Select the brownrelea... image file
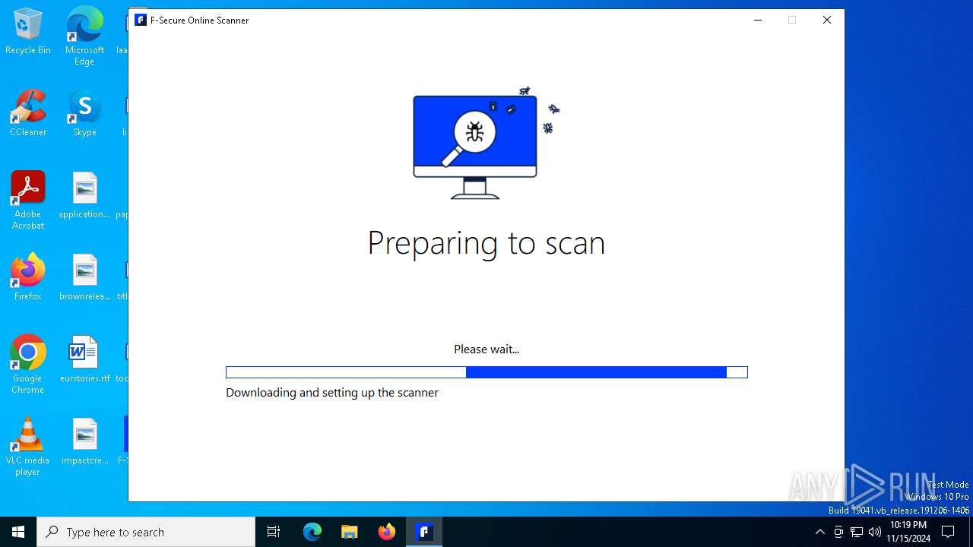Image resolution: width=973 pixels, height=547 pixels. (84, 277)
